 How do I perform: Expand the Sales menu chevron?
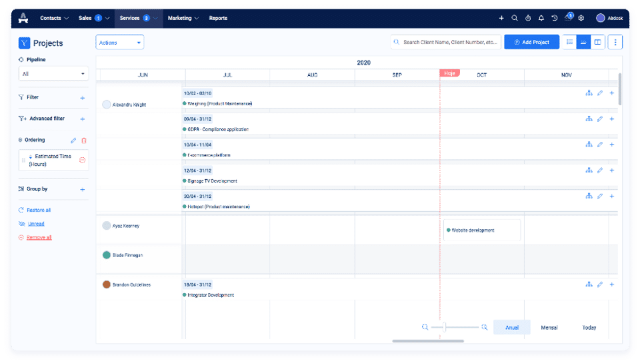(x=107, y=18)
